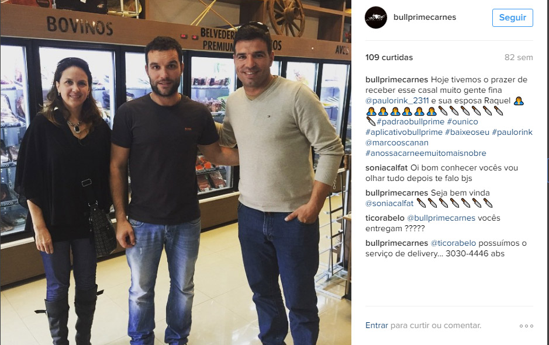This screenshot has height=345, width=549.
Task: Open the 82 sem post timestamp
Action: pyautogui.click(x=519, y=57)
